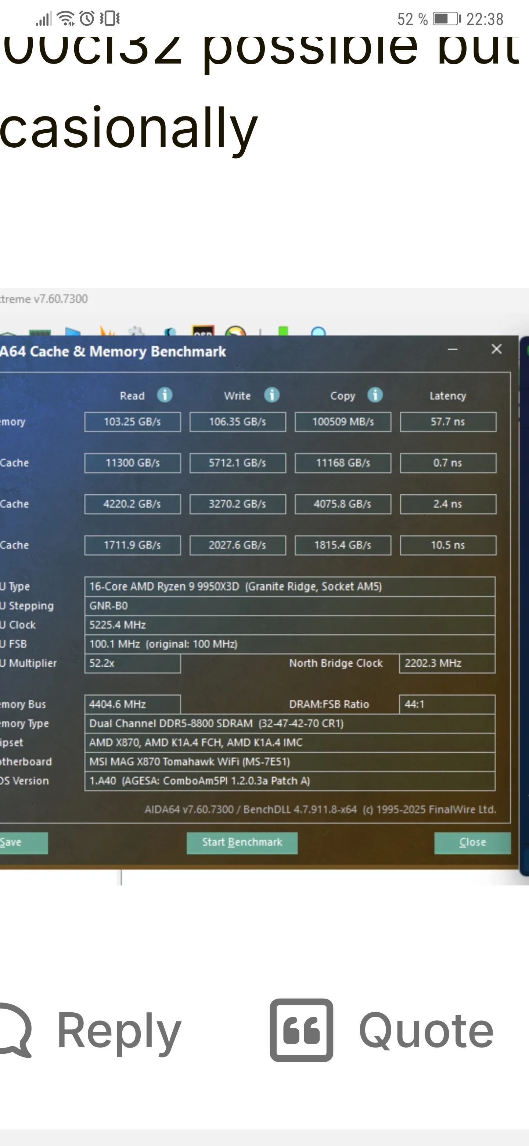Screen dimensions: 529x1146
Task: Close benchmark window with X button
Action: pyautogui.click(x=497, y=349)
